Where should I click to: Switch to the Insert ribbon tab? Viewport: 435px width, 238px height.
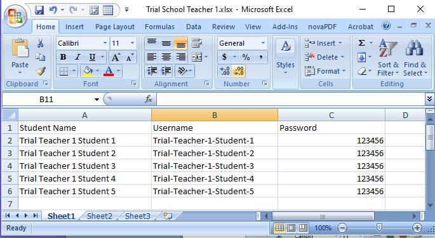(74, 27)
